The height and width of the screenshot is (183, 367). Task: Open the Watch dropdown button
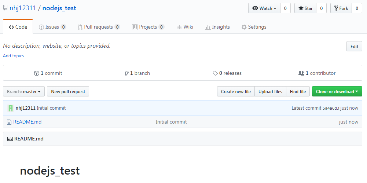[x=264, y=8]
